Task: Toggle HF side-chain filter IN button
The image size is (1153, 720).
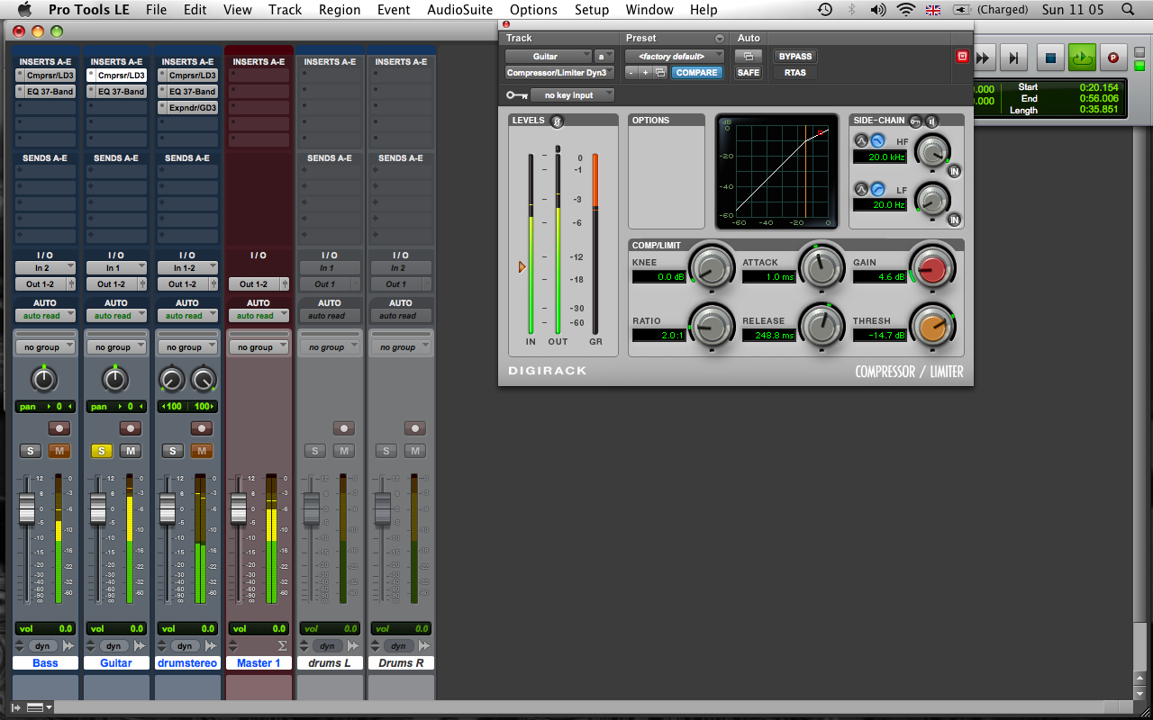Action: tap(953, 171)
